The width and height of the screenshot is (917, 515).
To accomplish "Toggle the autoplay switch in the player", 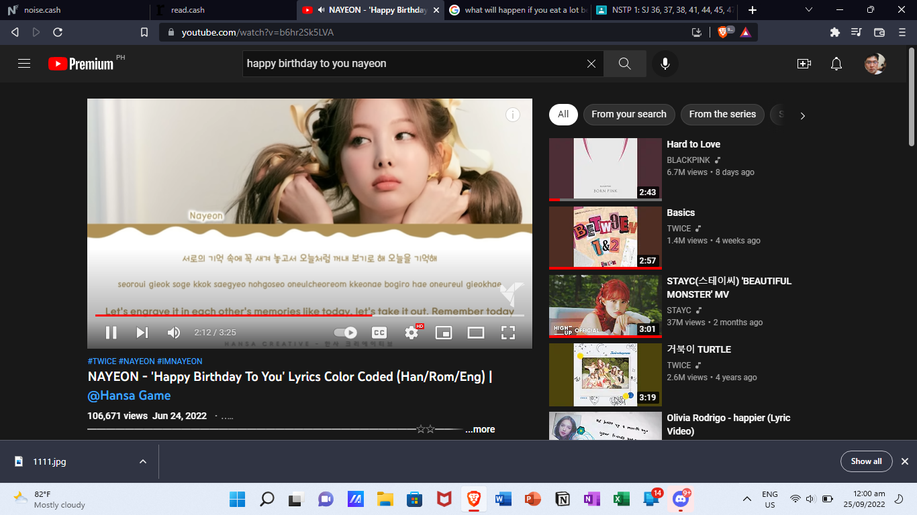I will tap(346, 333).
